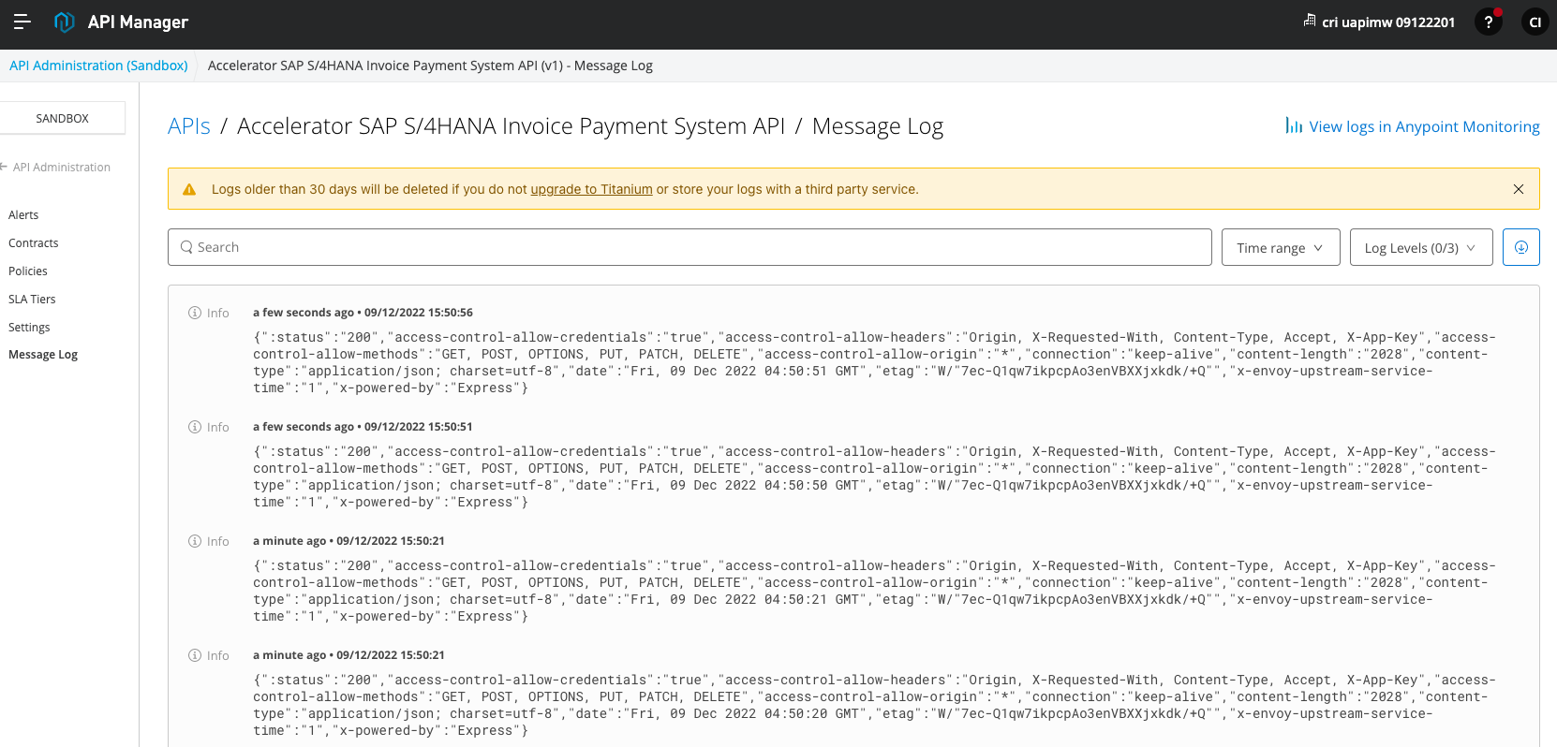Screen dimensions: 1557x747
Task: Click the API Manager title text
Action: [x=138, y=22]
